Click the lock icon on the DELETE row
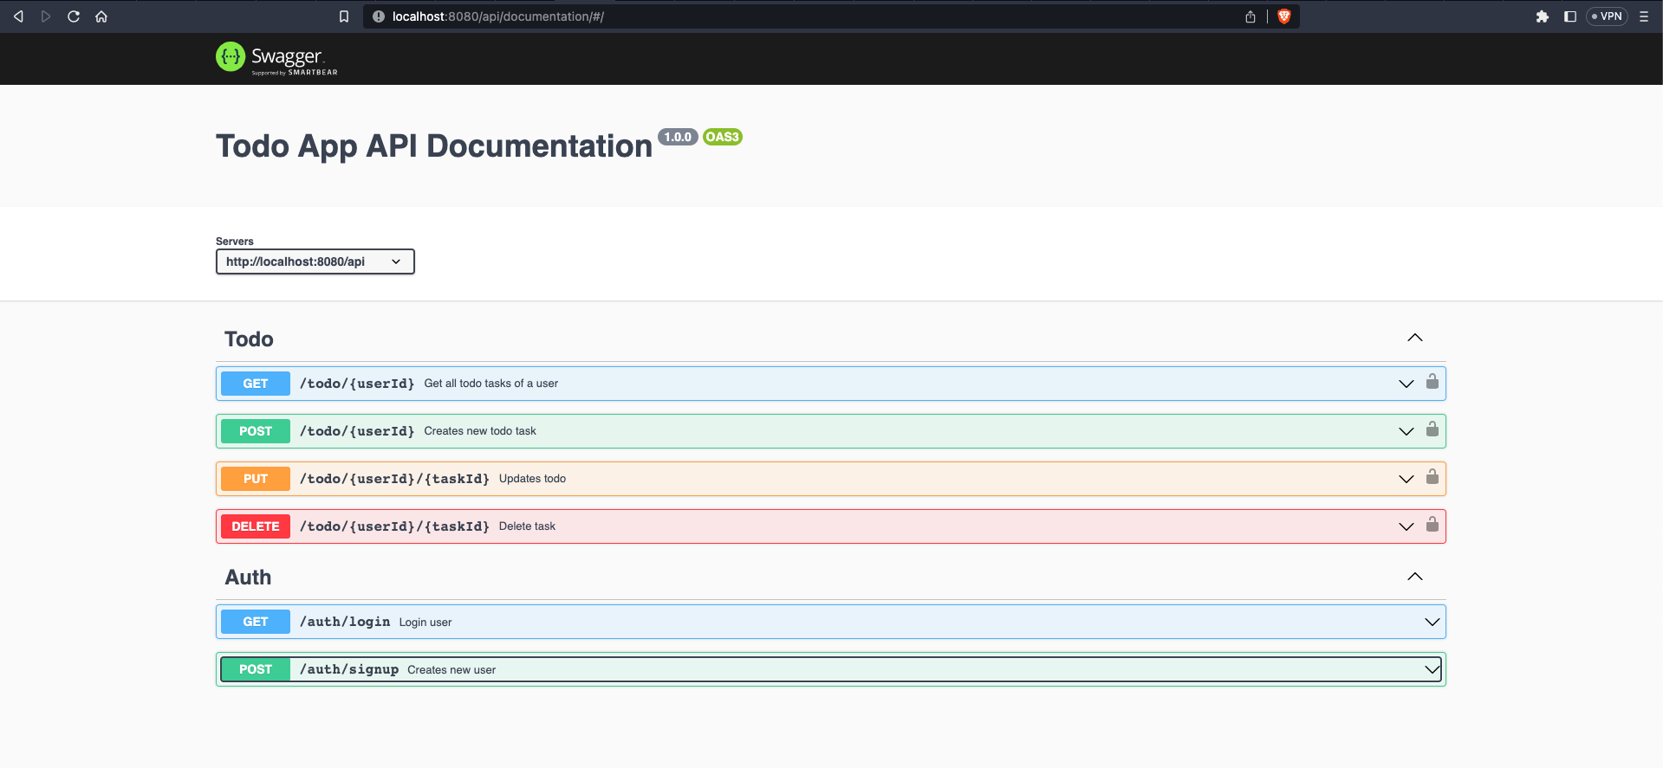 (1432, 524)
